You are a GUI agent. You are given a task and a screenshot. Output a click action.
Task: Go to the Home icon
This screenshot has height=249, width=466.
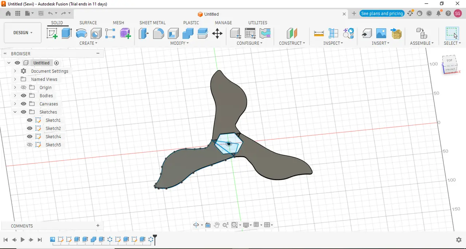(8, 13)
